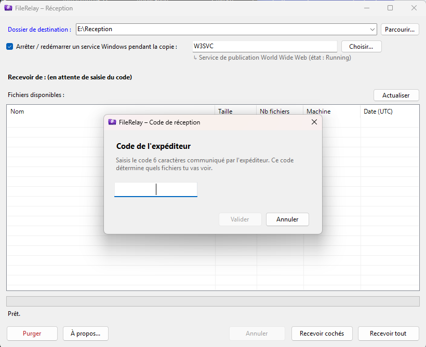Refresh the list with Actualiser
This screenshot has height=347, width=426.
point(396,95)
